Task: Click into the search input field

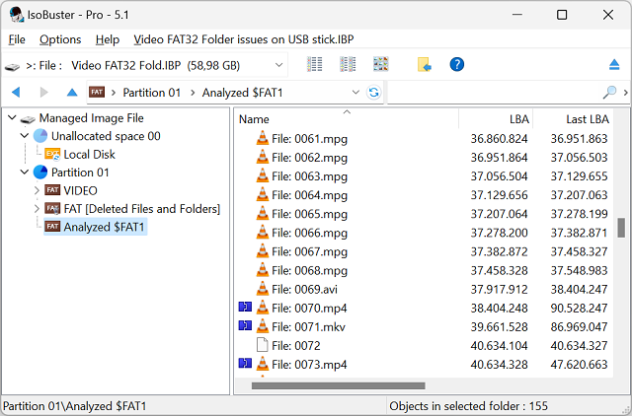Action: (x=494, y=92)
